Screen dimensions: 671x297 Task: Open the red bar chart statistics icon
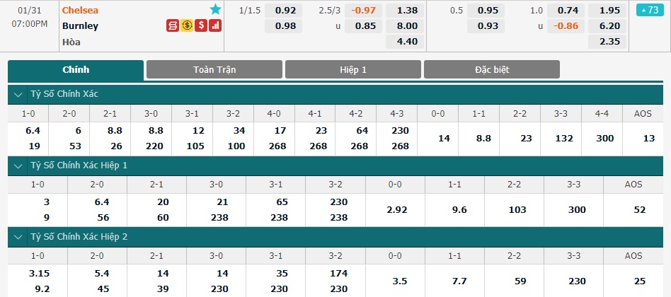tap(215, 25)
